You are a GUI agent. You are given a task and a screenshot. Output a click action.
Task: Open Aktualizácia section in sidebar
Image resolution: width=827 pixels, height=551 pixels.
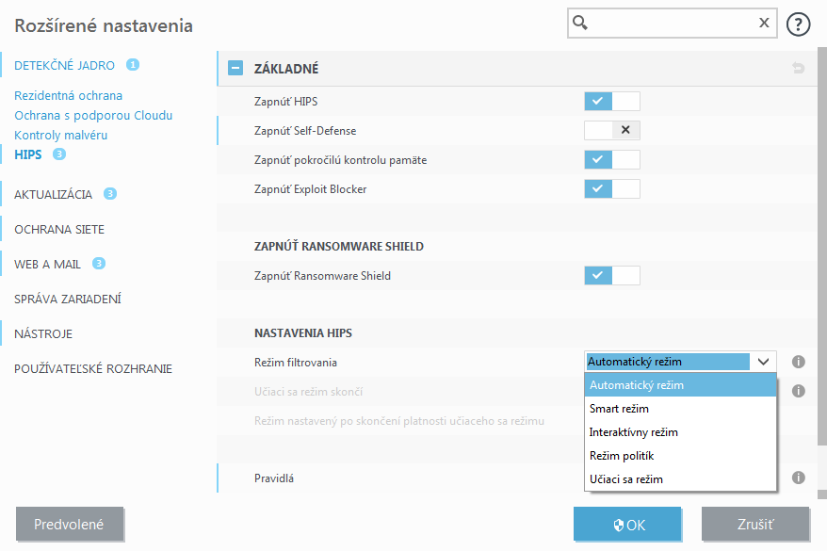54,194
